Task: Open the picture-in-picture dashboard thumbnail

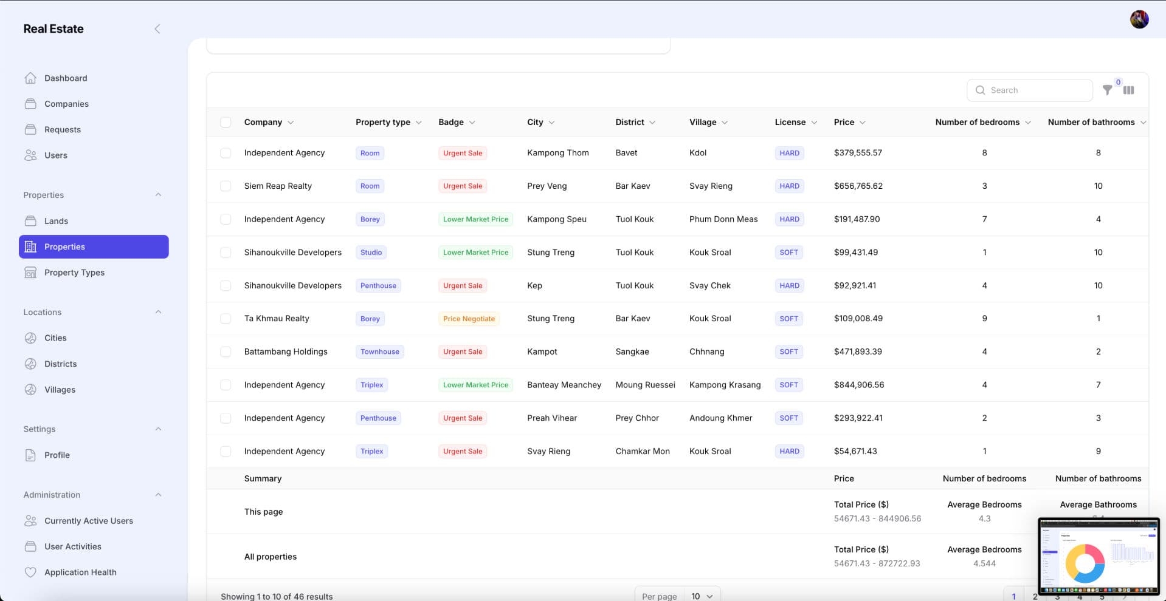Action: 1099,556
